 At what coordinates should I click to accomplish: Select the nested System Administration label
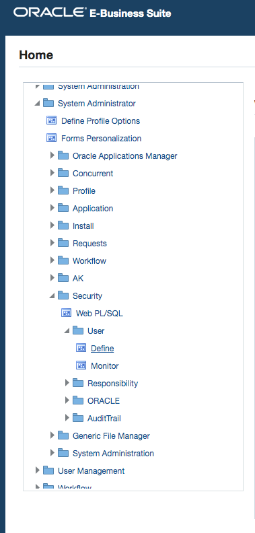click(x=113, y=453)
